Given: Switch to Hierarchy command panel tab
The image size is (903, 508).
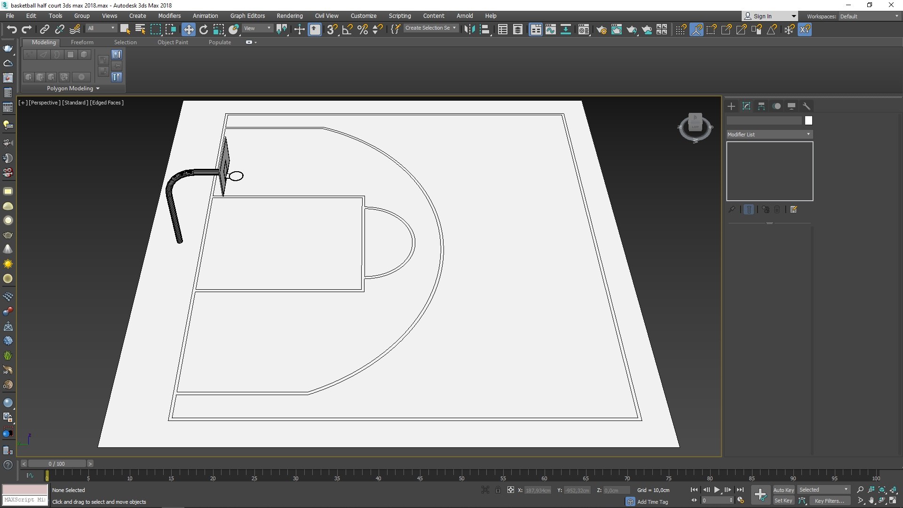Looking at the screenshot, I should point(761,106).
